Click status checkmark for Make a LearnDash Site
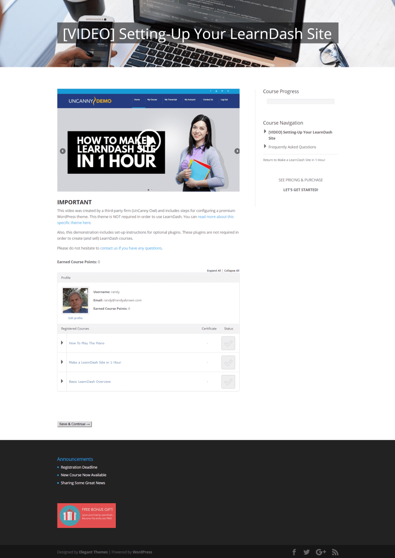 (228, 362)
